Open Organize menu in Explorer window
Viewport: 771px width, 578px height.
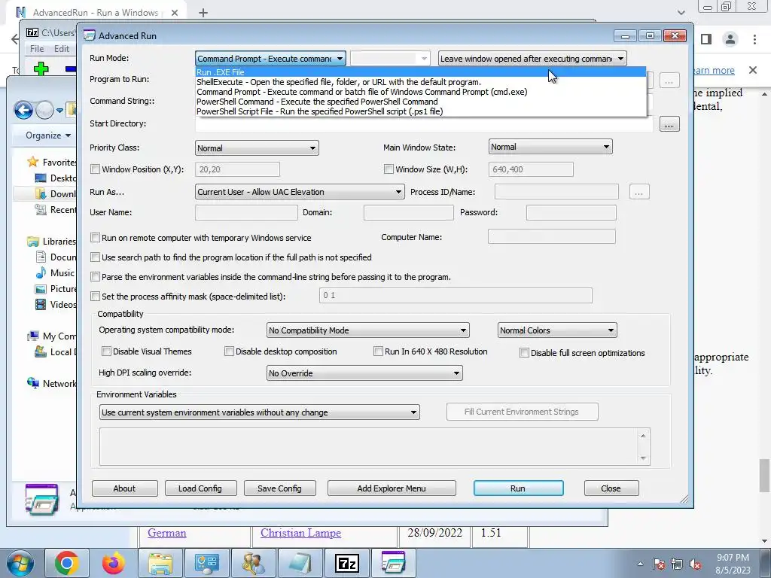[48, 135]
